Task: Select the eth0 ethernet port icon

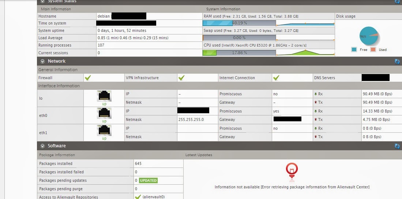Action: point(104,113)
